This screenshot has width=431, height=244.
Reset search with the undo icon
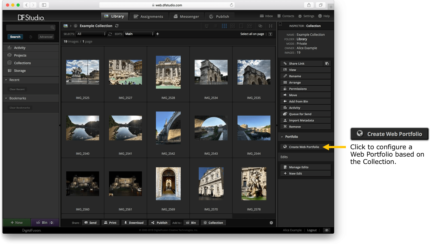tap(31, 37)
